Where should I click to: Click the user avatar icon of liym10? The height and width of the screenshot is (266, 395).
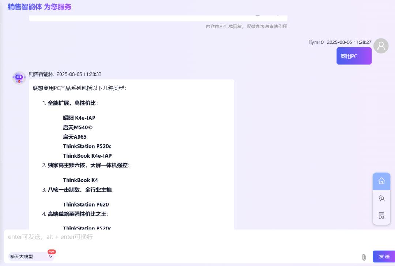(x=381, y=46)
